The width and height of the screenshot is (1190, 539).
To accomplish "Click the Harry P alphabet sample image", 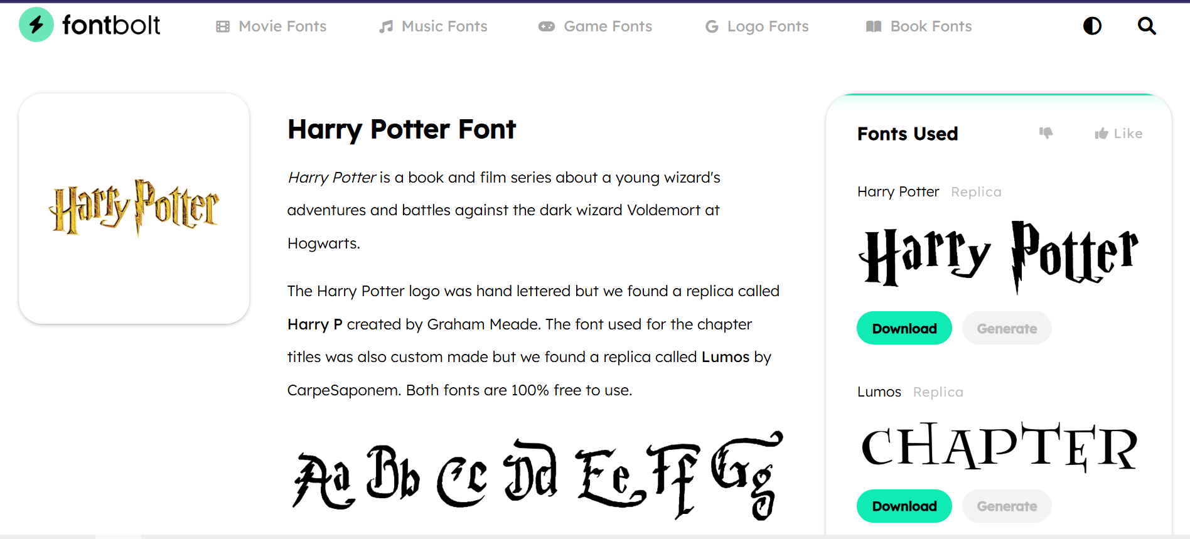I will click(x=537, y=476).
